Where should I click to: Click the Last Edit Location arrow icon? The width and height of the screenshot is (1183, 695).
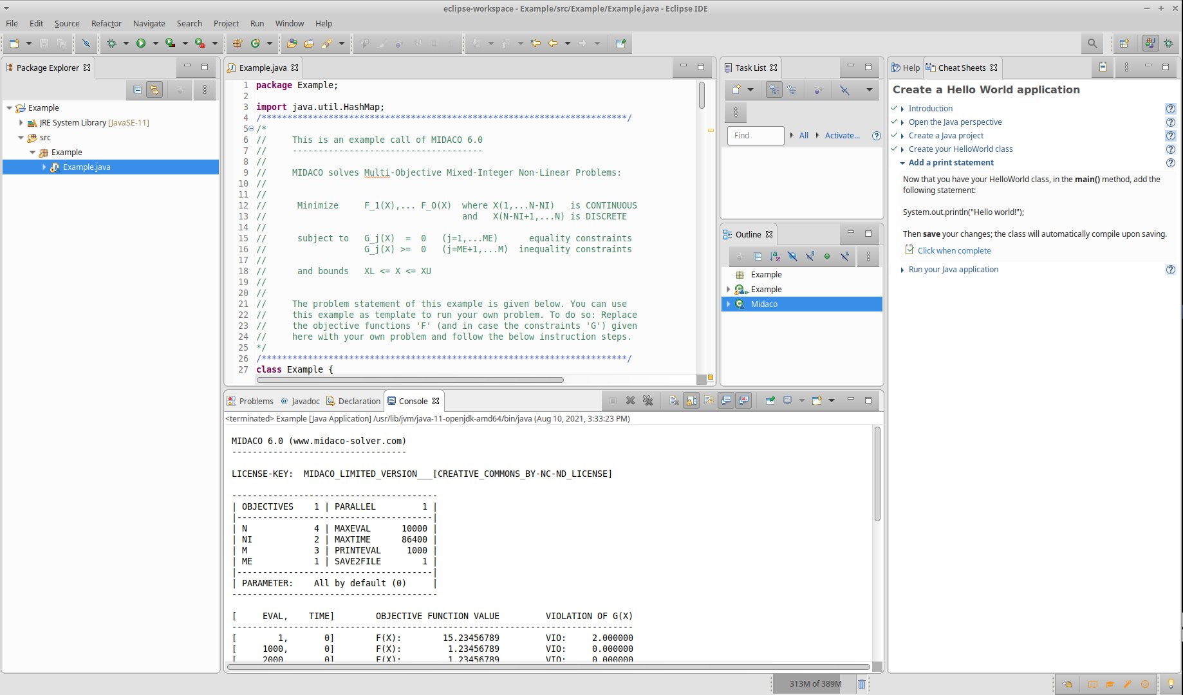click(536, 43)
